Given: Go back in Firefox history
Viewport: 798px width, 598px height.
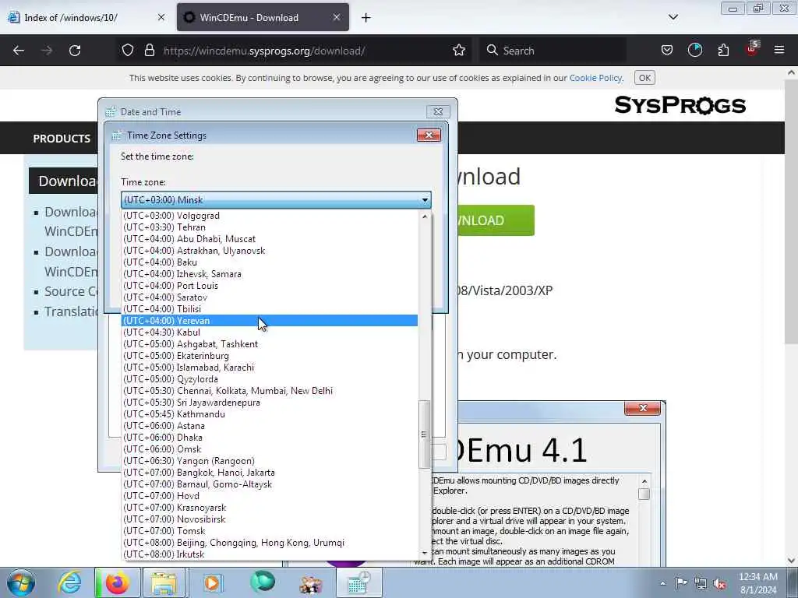Looking at the screenshot, I should tap(19, 51).
